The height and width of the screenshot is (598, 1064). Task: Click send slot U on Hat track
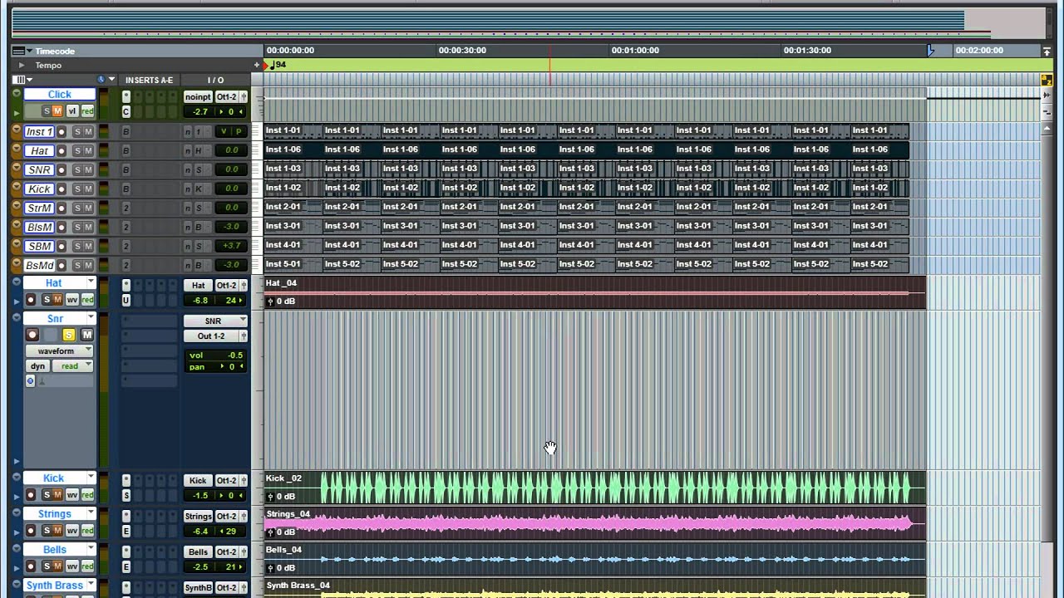[126, 300]
